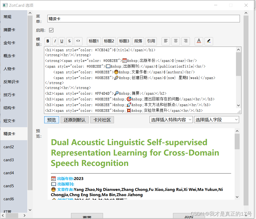Select card6 in the sidebar

14,199
